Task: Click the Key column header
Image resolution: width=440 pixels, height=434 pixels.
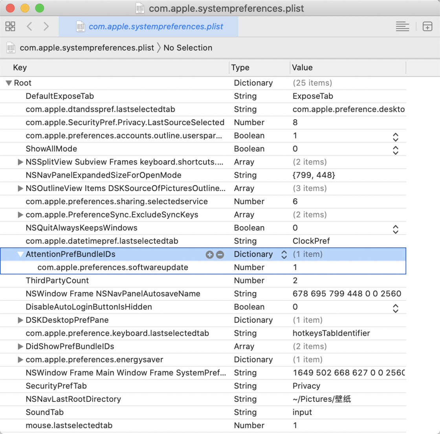Action: point(20,67)
